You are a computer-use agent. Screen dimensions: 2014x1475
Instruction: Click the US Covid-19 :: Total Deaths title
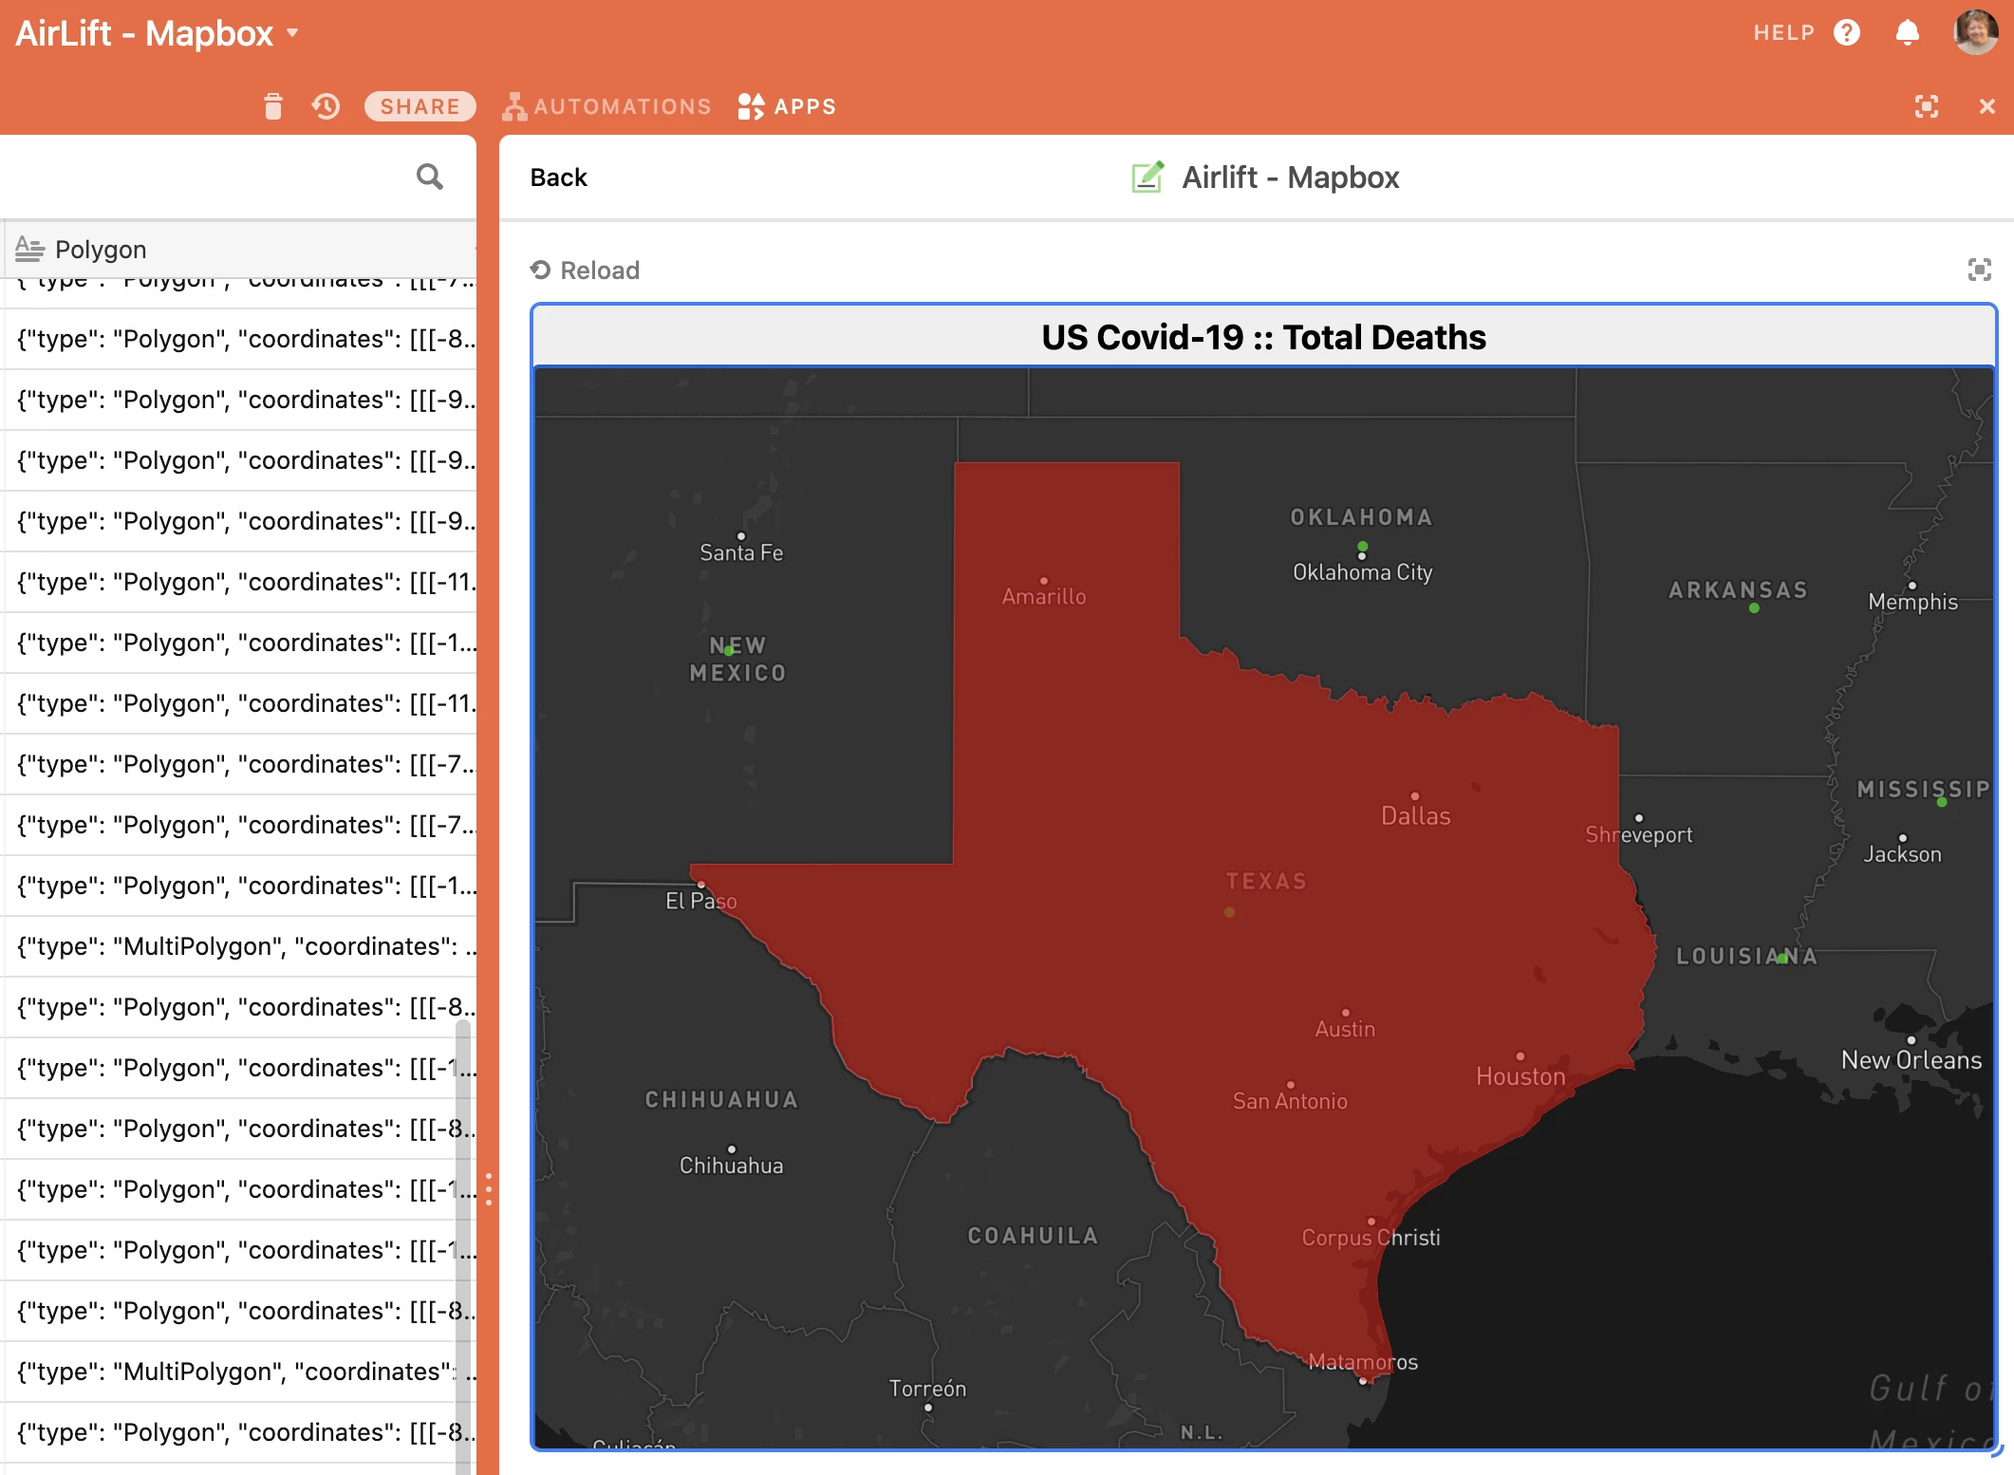click(1263, 337)
